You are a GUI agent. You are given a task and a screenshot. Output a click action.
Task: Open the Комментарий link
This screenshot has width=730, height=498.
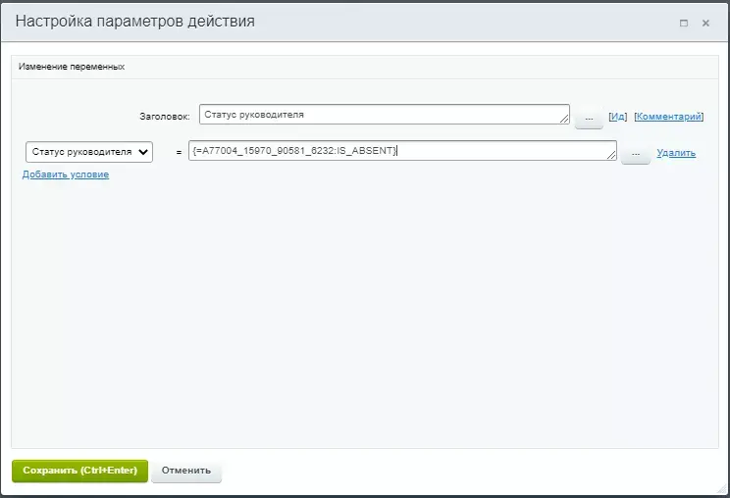pyautogui.click(x=668, y=117)
